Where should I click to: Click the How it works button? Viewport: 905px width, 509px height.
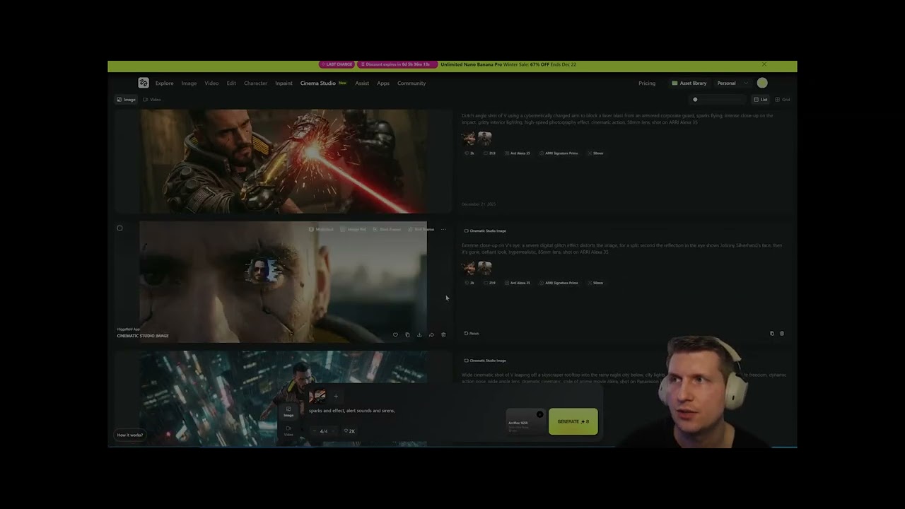(130, 435)
